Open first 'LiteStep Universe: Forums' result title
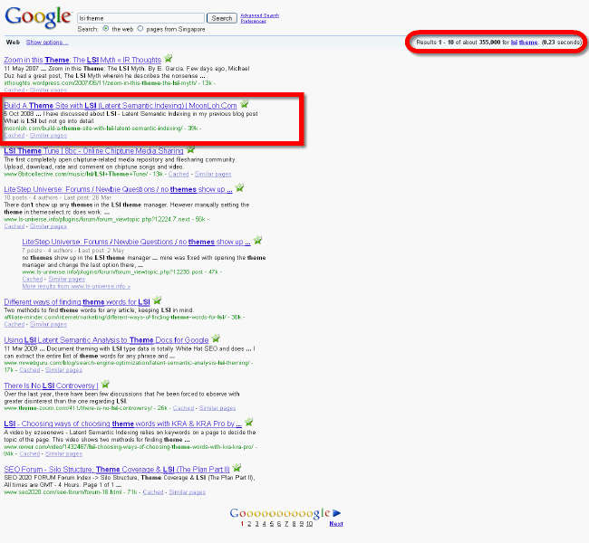589x543 pixels. [x=118, y=189]
